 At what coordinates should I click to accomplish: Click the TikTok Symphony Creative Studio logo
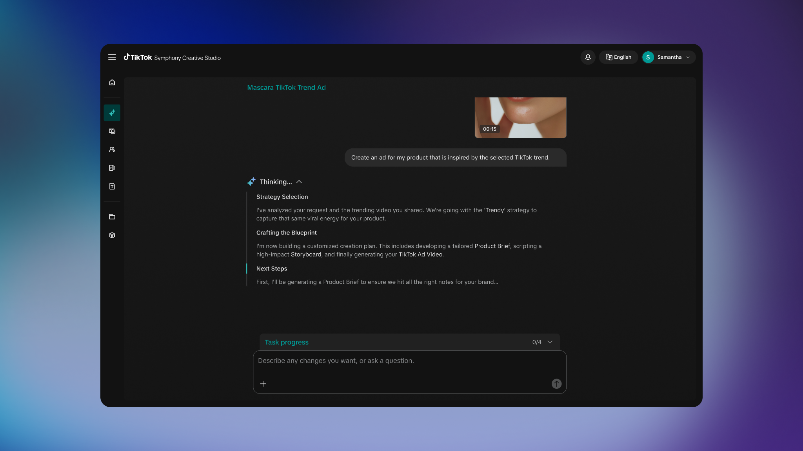coord(172,57)
